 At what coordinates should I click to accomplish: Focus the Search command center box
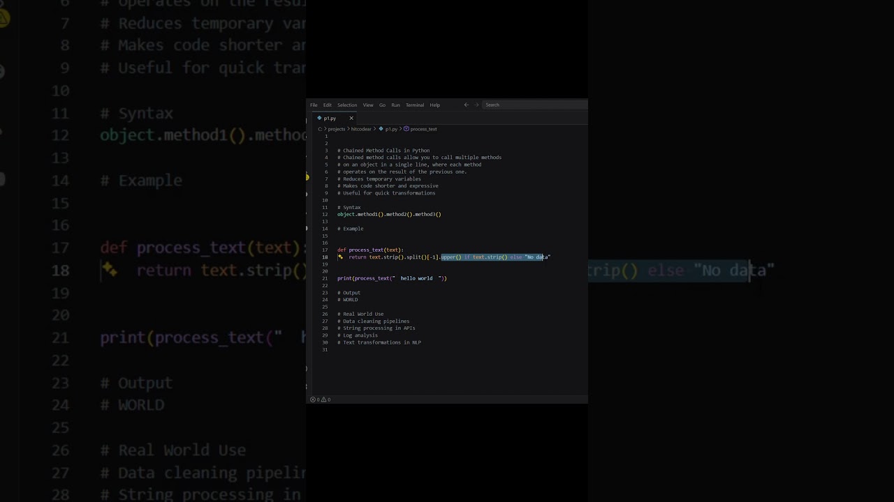(534, 105)
